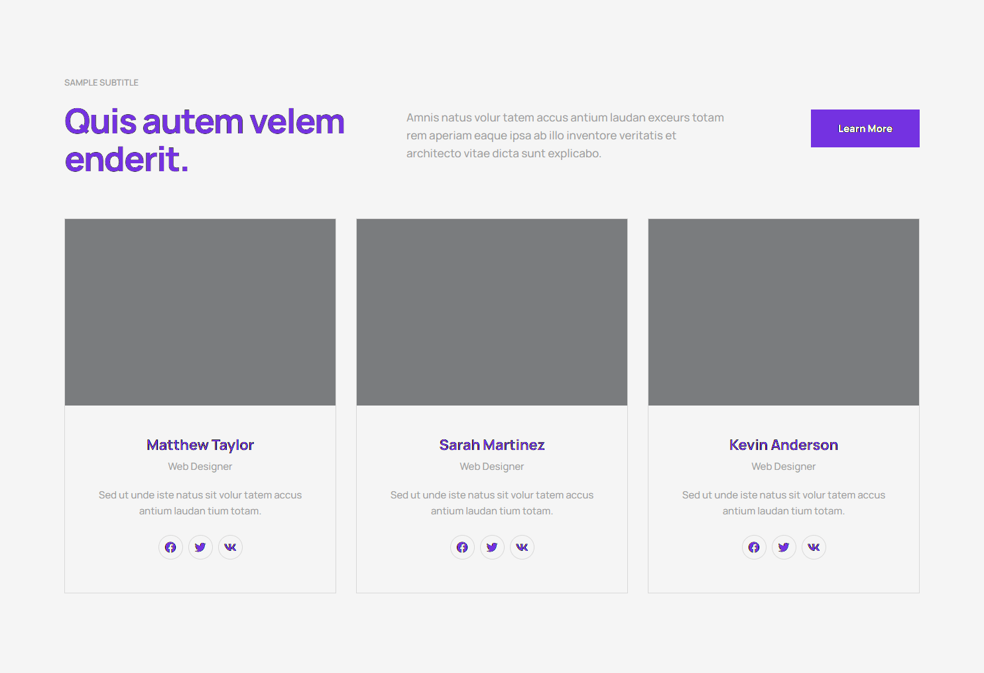Image resolution: width=984 pixels, height=673 pixels.
Task: Open Sarah Martinez's Facebook icon
Action: click(x=462, y=548)
